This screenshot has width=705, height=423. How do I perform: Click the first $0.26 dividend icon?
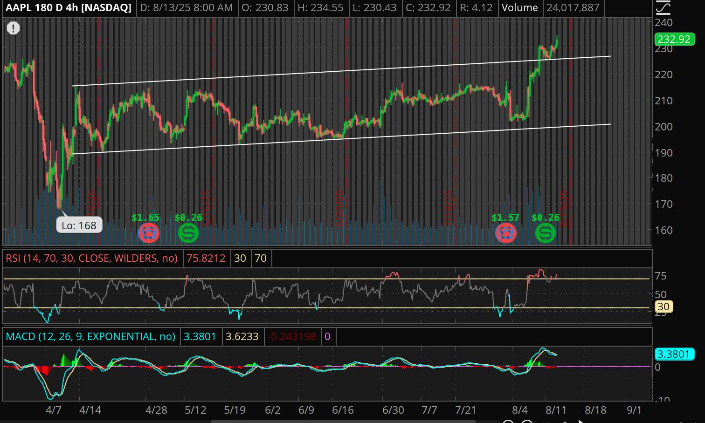[x=188, y=232]
